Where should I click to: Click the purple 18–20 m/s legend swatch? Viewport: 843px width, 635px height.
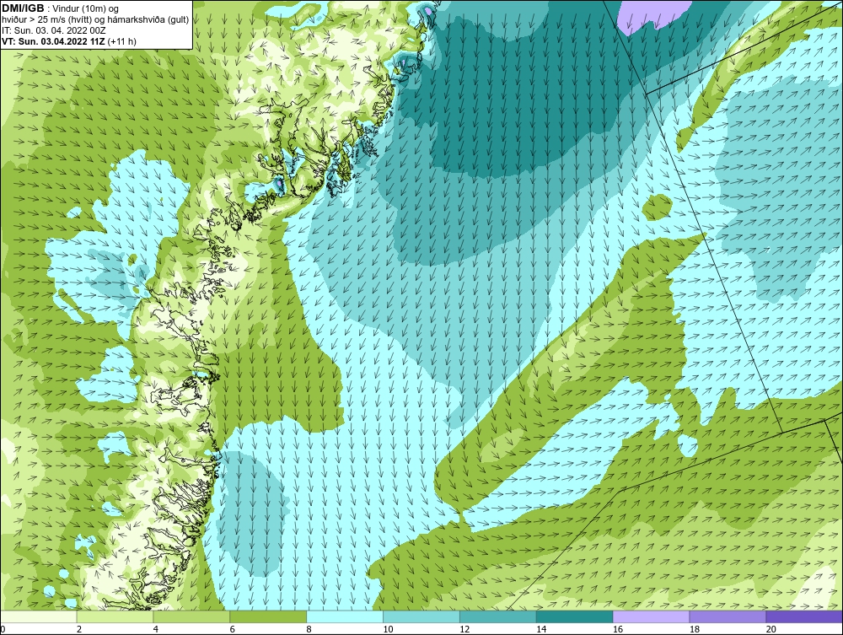pos(728,616)
